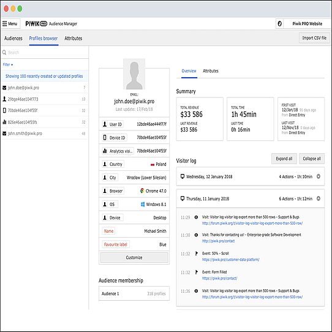Viewport: 332px width, 332px height.
Task: Click the visit icon at 11:30
Action: click(x=196, y=235)
